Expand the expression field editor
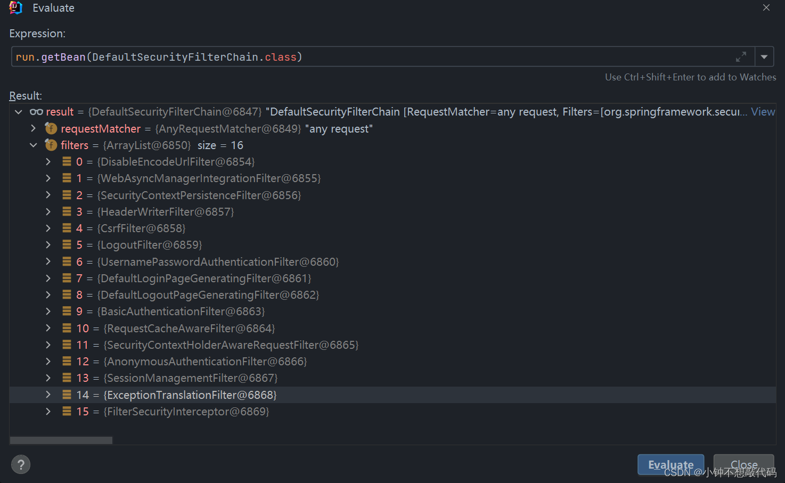Screen dimensions: 785x483 [741, 56]
